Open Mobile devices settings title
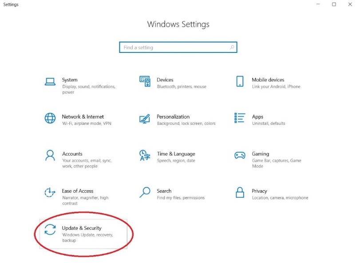Image resolution: width=356 pixels, height=263 pixels. pos(268,80)
